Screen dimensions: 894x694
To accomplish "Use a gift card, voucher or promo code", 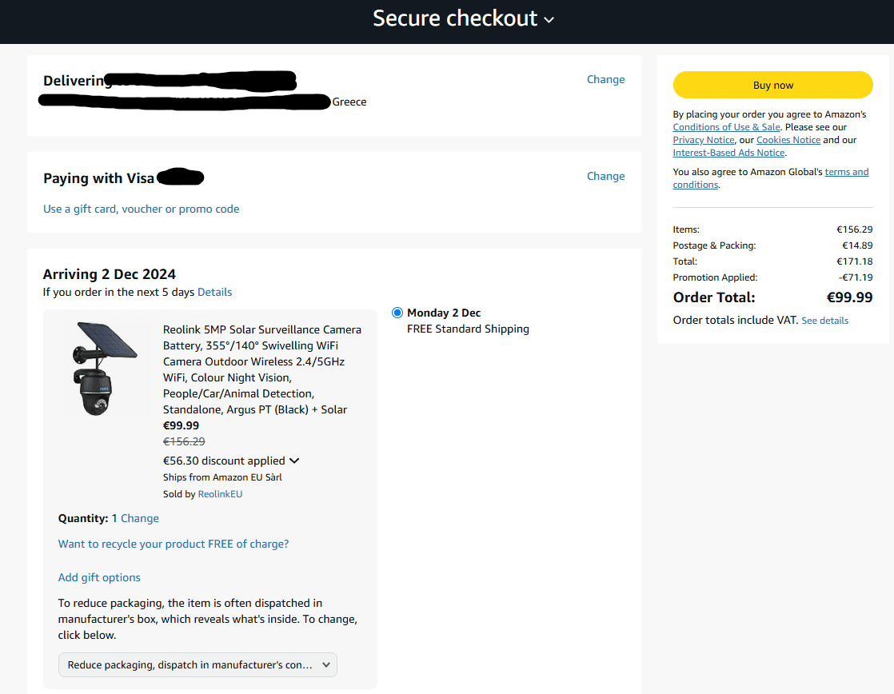I will click(142, 209).
